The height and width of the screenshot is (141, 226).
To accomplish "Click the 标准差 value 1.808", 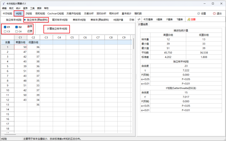I will (204, 57).
